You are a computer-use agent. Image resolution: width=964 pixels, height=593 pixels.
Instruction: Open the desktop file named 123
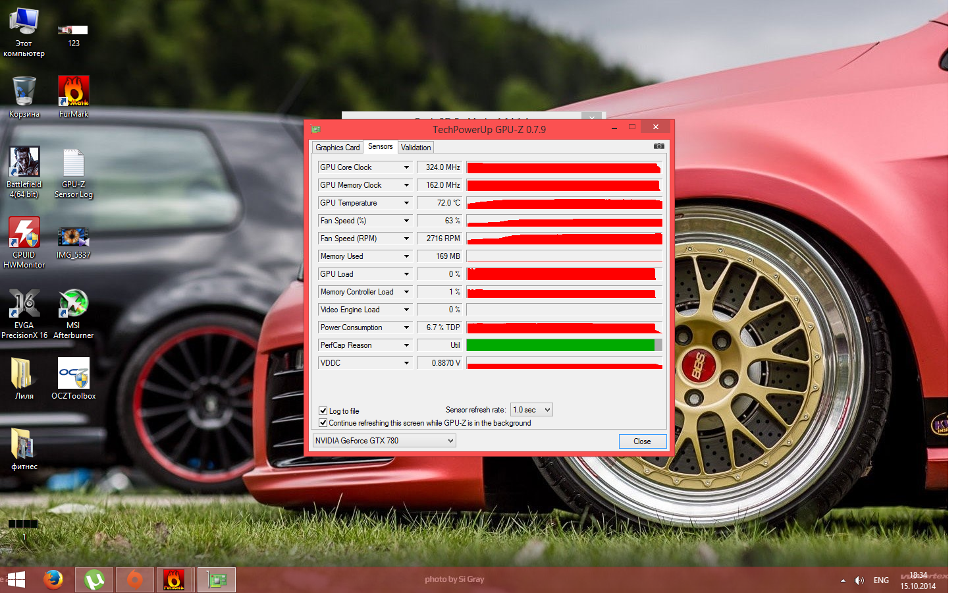pyautogui.click(x=73, y=36)
